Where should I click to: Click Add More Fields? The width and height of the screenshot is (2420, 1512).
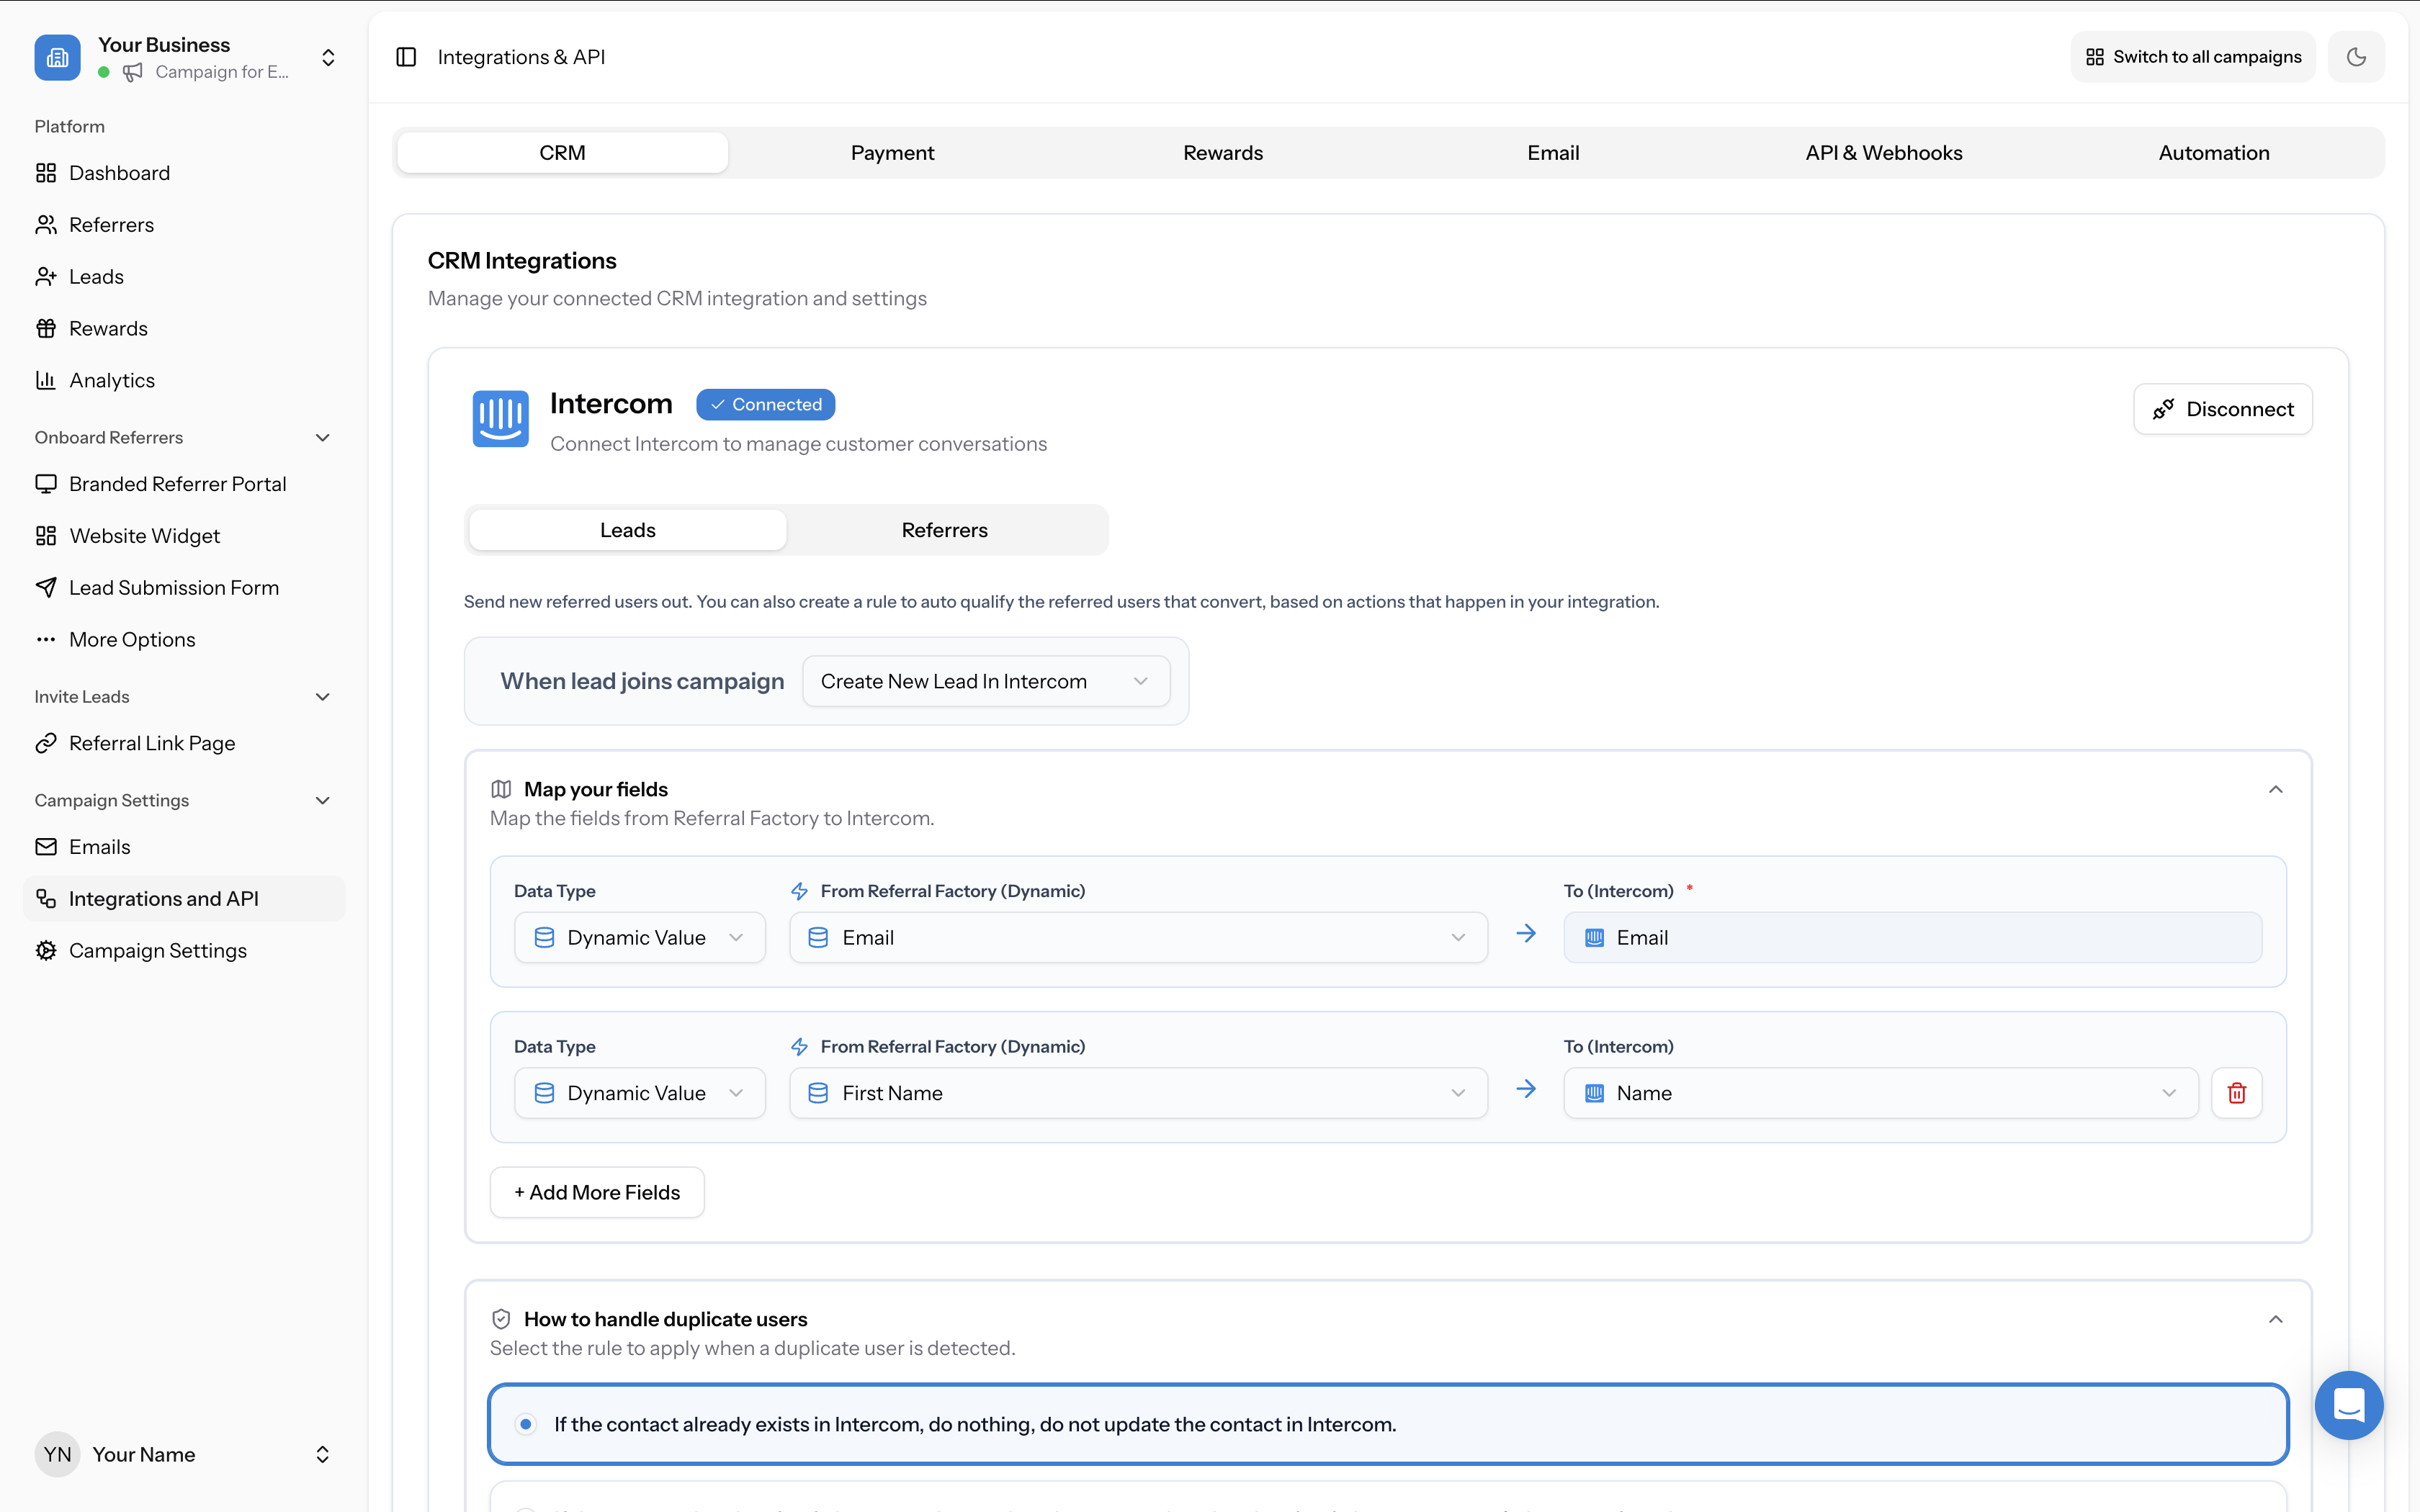click(596, 1191)
